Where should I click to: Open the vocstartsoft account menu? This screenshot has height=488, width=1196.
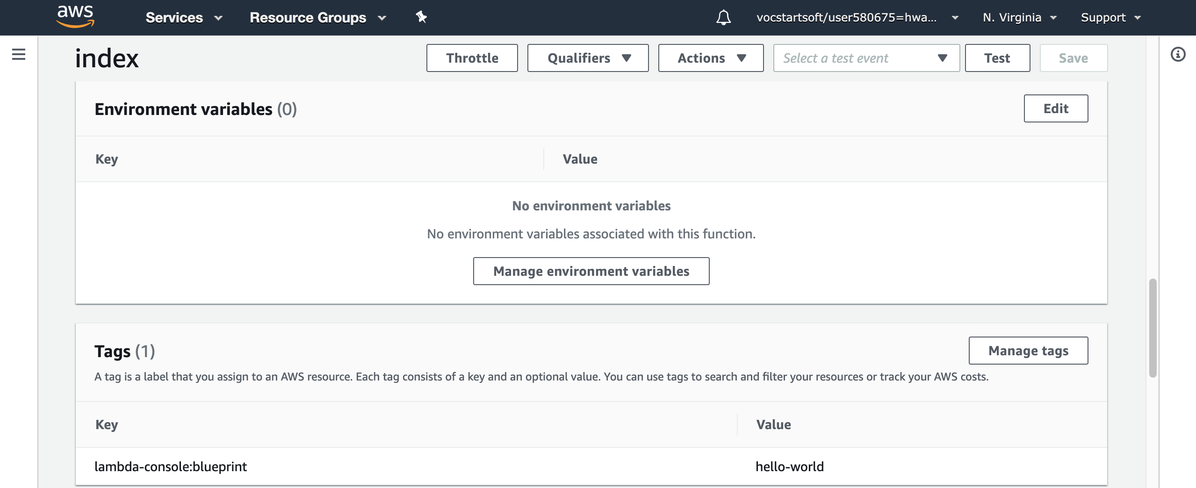(x=857, y=18)
